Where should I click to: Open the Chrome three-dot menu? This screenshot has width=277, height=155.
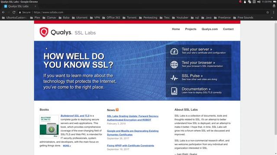(x=274, y=12)
